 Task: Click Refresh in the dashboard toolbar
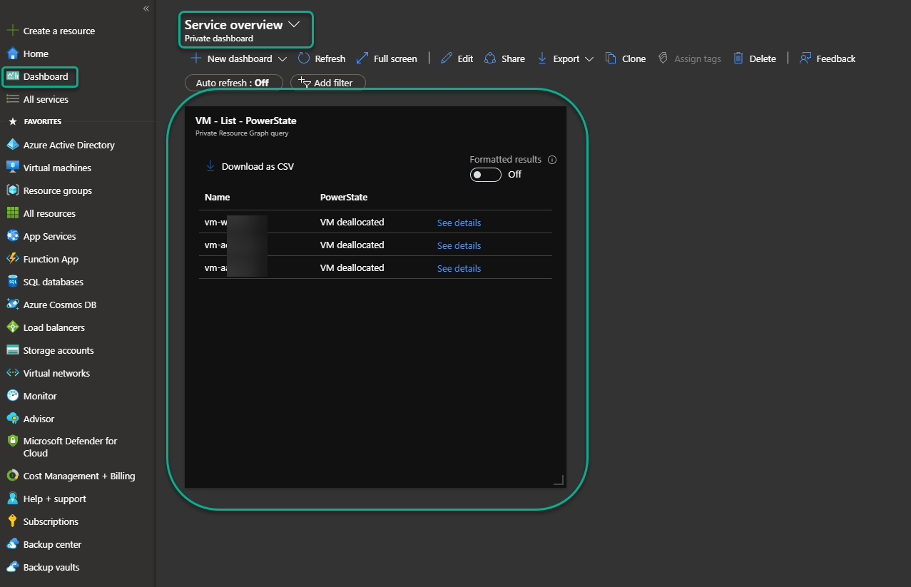tap(322, 58)
